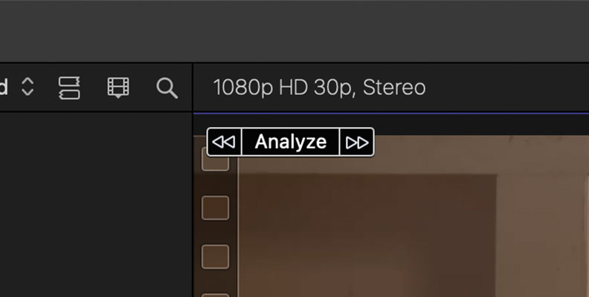This screenshot has height=297, width=589.
Task: Click the filter label ending in "d"
Action: click(x=4, y=87)
